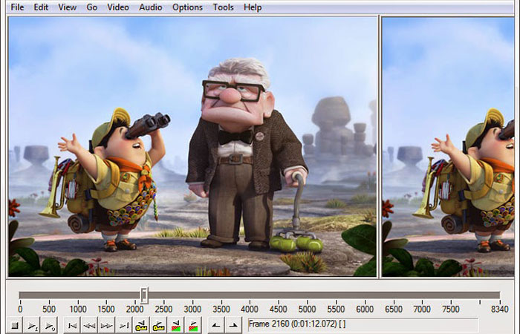Click the output video pane

pos(448,146)
